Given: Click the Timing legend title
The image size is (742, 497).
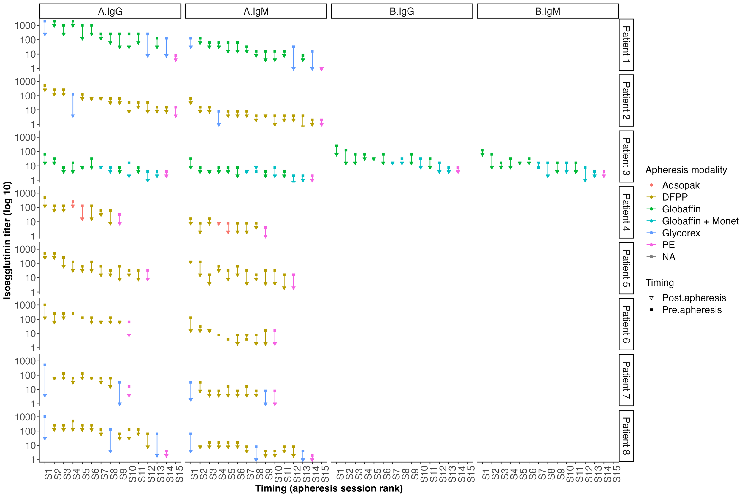Looking at the screenshot, I should click(x=659, y=282).
